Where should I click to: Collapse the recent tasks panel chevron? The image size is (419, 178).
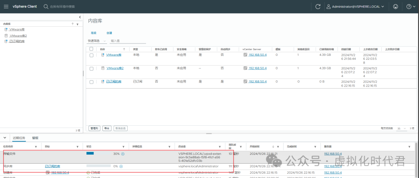5,138
